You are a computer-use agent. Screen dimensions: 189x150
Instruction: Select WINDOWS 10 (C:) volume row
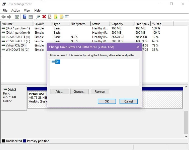point(18,50)
